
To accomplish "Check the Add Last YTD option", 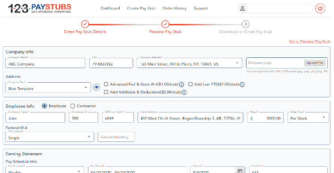I will 190,84.
